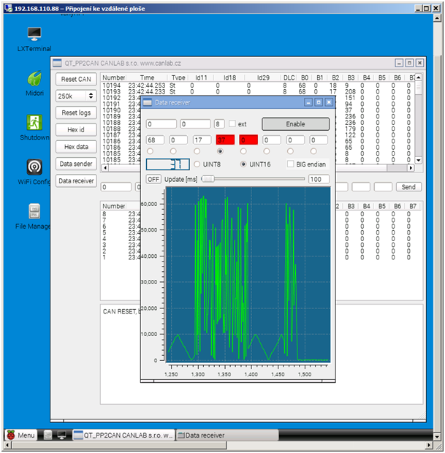Image resolution: width=445 pixels, height=453 pixels.
Task: Click the value display box beside UINT8
Action: click(x=167, y=164)
